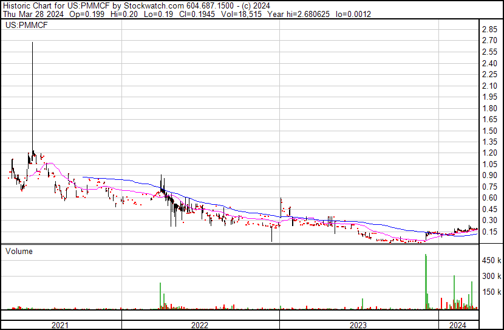504x330 pixels.
Task: Select the 2022 year label on timeline
Action: click(200, 325)
